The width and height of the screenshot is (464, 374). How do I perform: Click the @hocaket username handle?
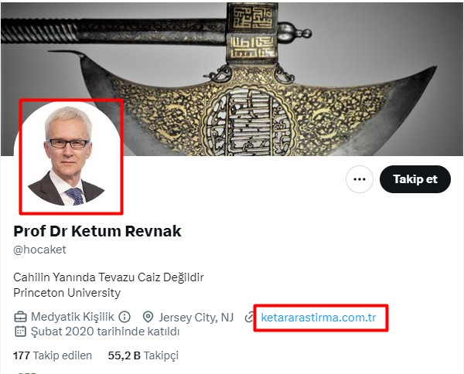(39, 250)
